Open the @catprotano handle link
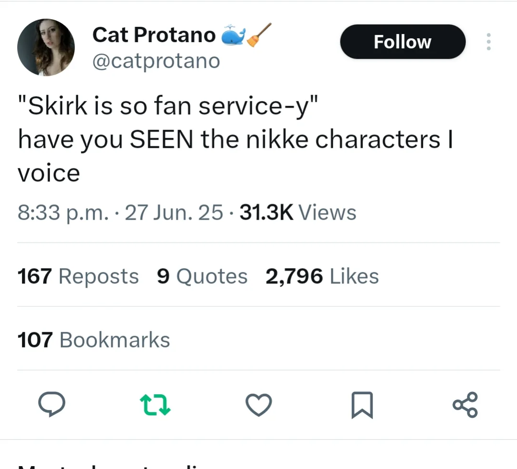Image resolution: width=517 pixels, height=469 pixels. (x=156, y=61)
